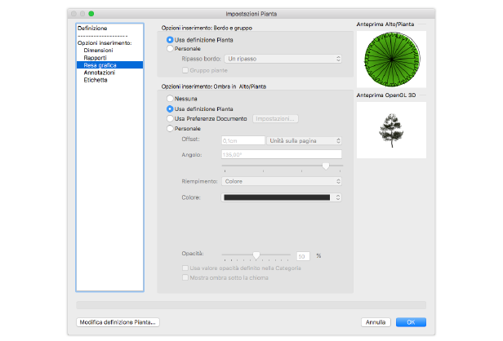Click the Angolo slider handle
The height and width of the screenshot is (341, 503).
click(x=326, y=166)
